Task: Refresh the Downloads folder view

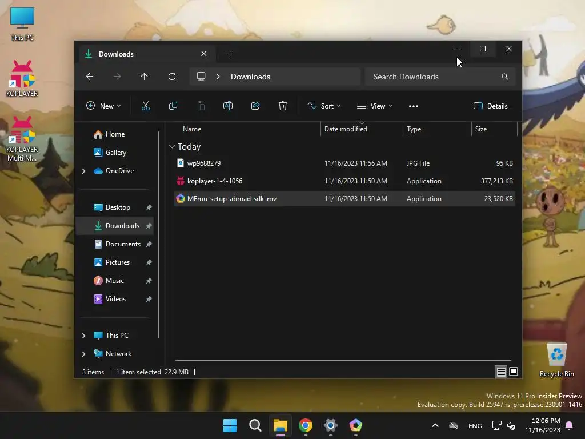Action: [172, 77]
